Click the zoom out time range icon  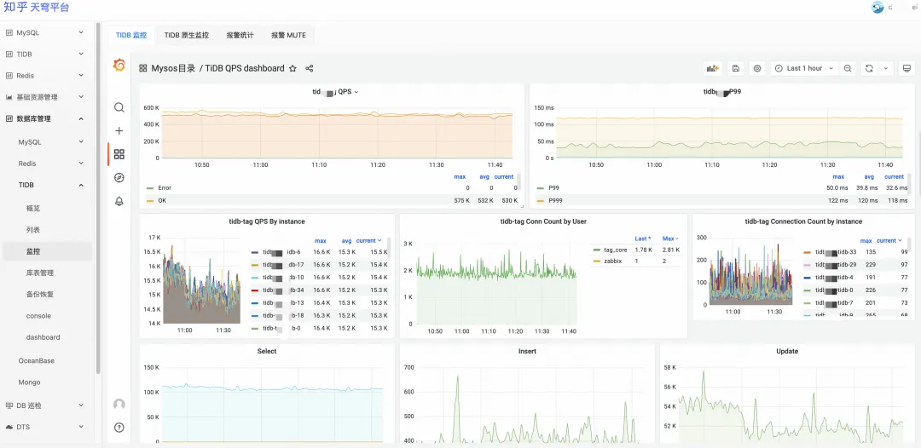tap(848, 68)
